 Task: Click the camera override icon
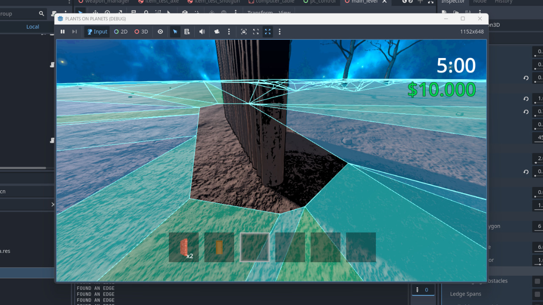click(x=217, y=32)
